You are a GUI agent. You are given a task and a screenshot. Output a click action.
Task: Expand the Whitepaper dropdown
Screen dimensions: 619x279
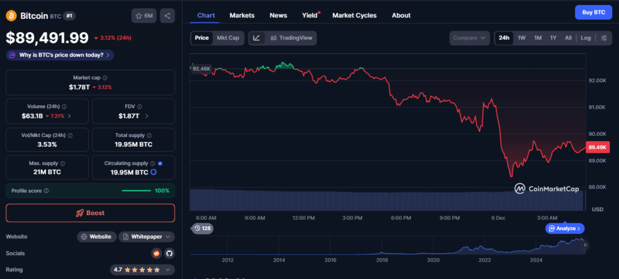click(x=147, y=237)
